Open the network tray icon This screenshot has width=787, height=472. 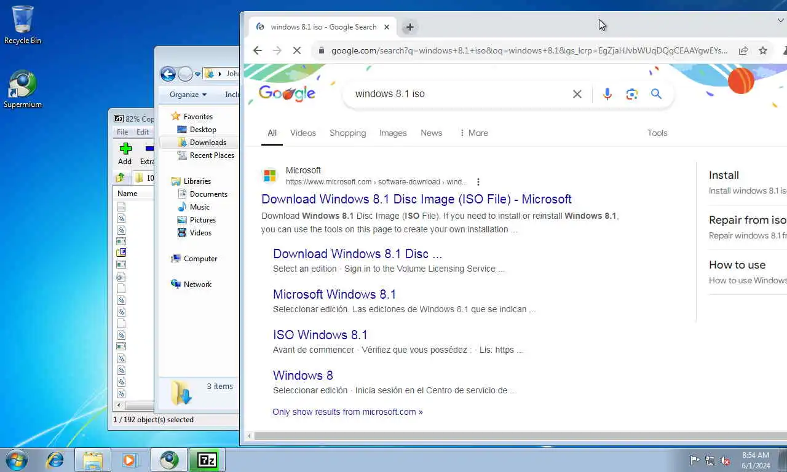point(710,460)
